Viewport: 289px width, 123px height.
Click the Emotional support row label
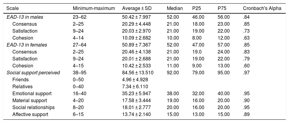tap(32, 94)
